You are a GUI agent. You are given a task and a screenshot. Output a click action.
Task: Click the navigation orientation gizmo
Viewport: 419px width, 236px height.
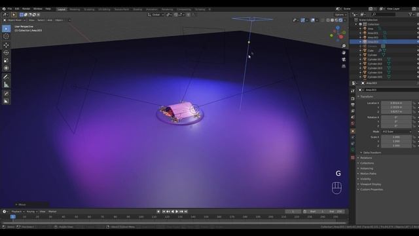(x=338, y=33)
